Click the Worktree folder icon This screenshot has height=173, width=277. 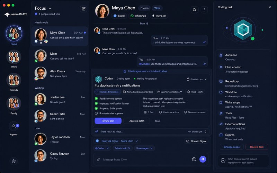coord(221,92)
